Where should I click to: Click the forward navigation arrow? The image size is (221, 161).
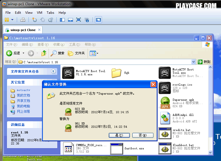click(x=31, y=53)
